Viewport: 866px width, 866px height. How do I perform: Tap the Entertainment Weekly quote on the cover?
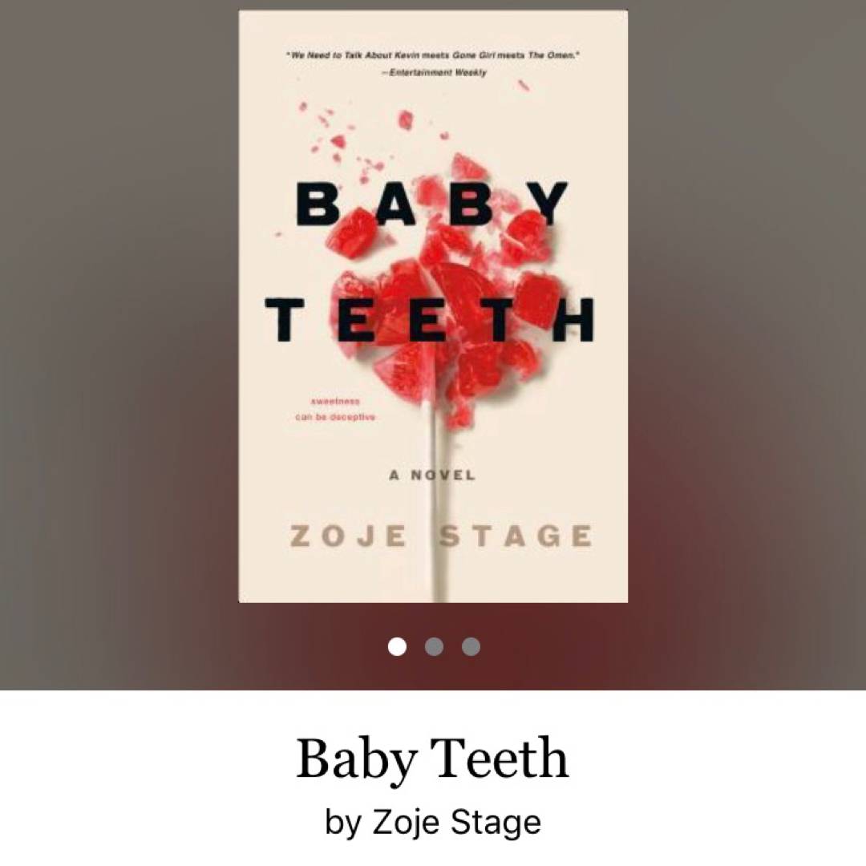tap(432, 63)
